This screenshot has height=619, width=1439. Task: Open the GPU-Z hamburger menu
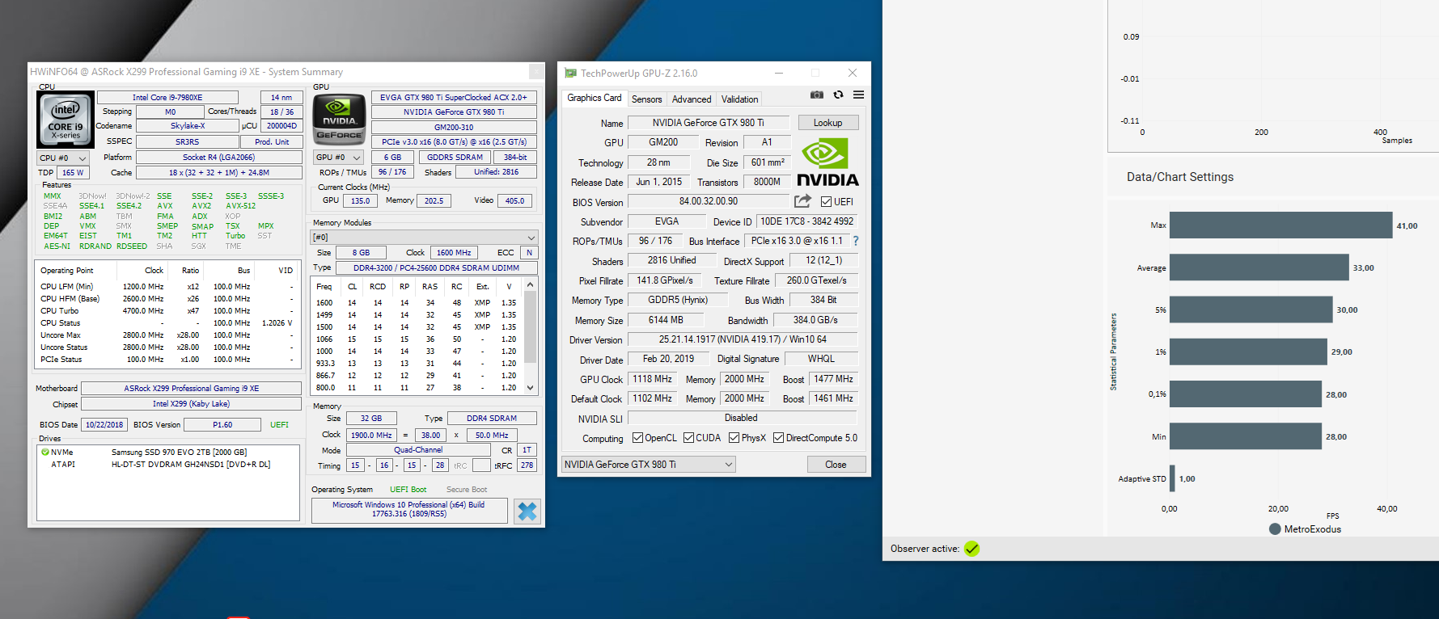(x=858, y=95)
